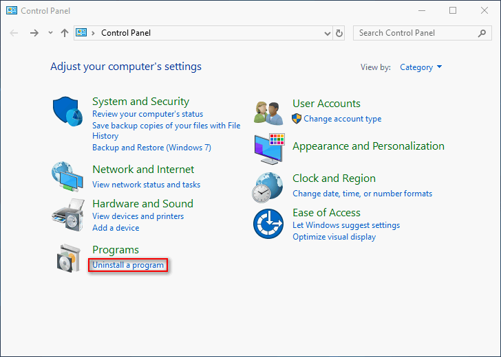The image size is (501, 357).
Task: Click the shield icon beside Change account type
Action: click(x=297, y=119)
